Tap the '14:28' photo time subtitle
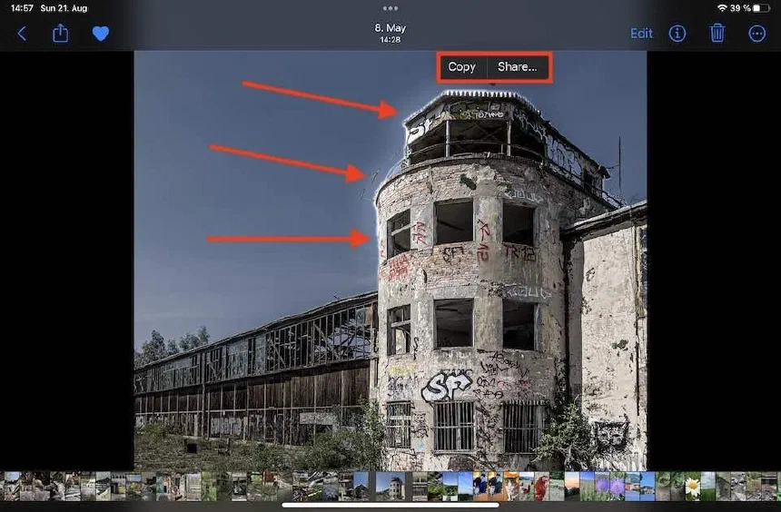 tap(390, 39)
